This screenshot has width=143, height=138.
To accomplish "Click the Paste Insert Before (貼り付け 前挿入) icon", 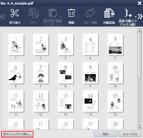I will click(x=53, y=13).
